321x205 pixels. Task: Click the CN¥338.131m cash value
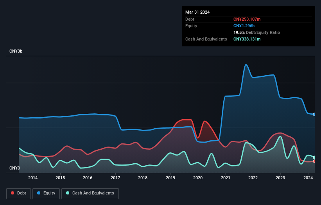click(247, 39)
